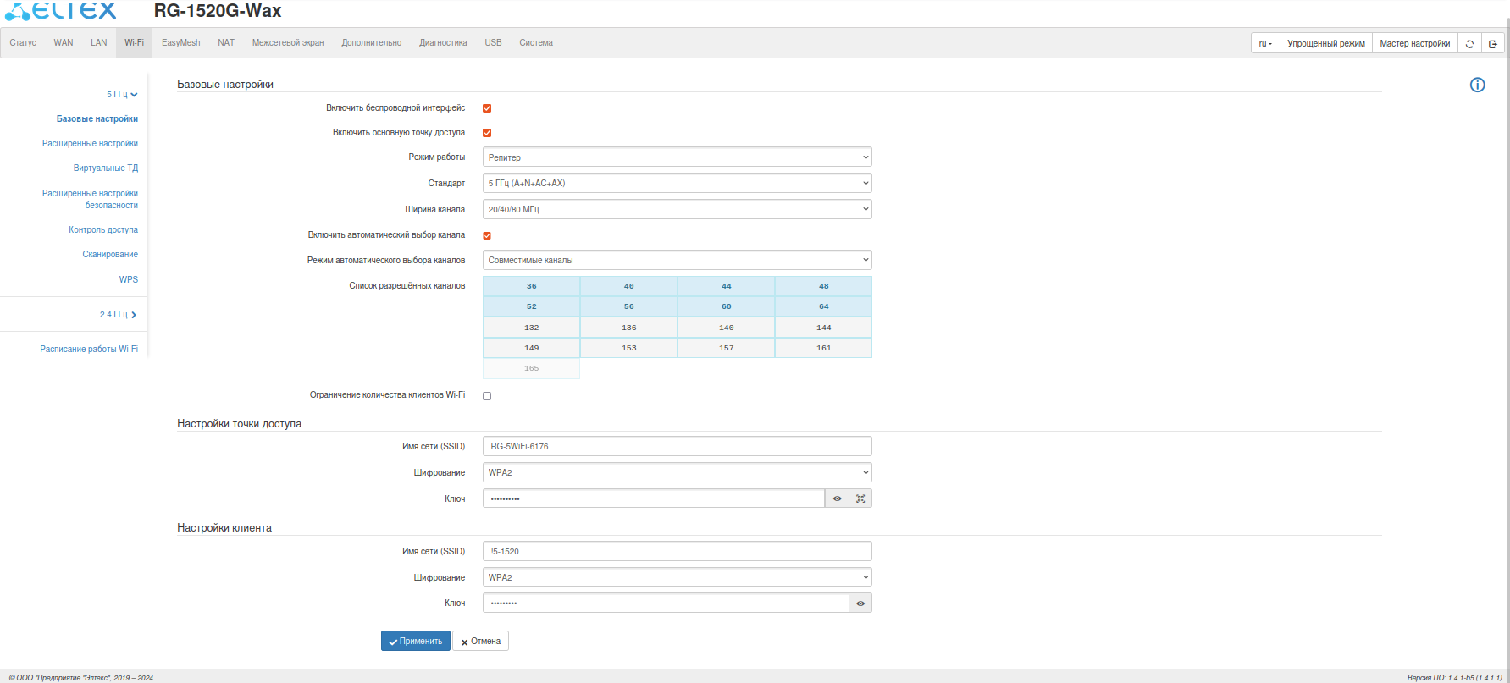The image size is (1510, 683).
Task: Open the USB tab
Action: point(493,42)
